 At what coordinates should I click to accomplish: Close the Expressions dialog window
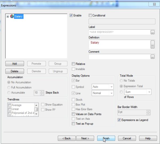point(154,4)
